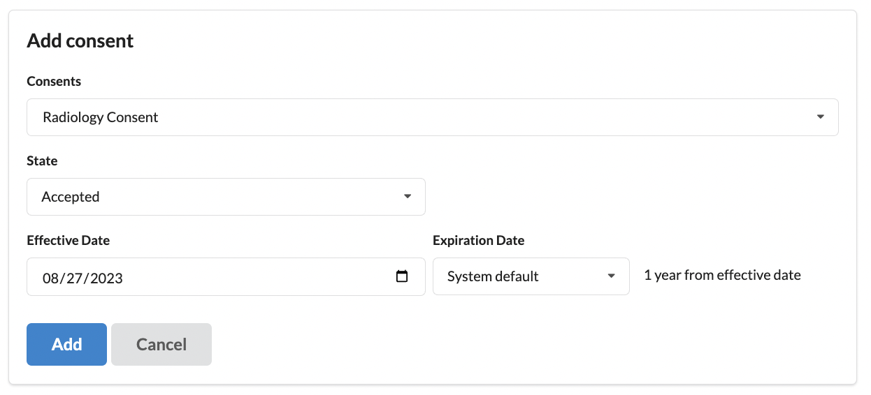Click the Expiration Date caret arrow
Image resolution: width=871 pixels, height=395 pixels.
point(612,276)
